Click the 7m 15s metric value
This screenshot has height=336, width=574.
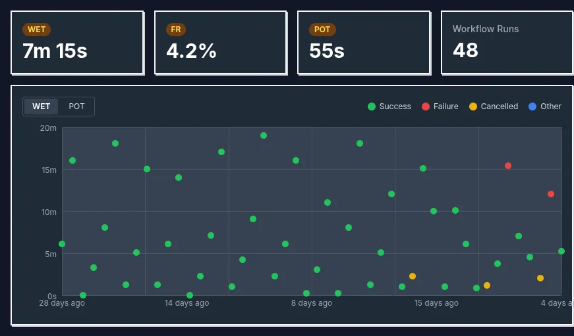[x=55, y=51]
